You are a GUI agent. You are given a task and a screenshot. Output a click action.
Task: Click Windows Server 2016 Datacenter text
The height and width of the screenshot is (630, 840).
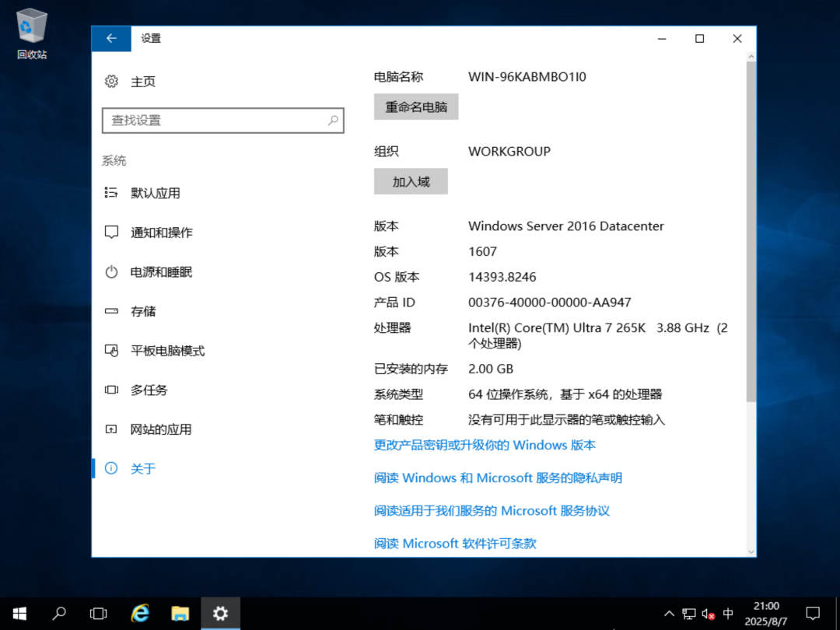566,226
